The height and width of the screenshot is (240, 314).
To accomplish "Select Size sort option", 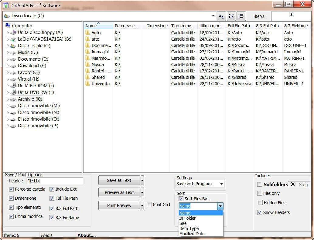I will click(x=201, y=223).
